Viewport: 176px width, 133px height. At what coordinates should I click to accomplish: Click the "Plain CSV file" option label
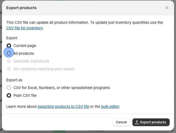25,95
